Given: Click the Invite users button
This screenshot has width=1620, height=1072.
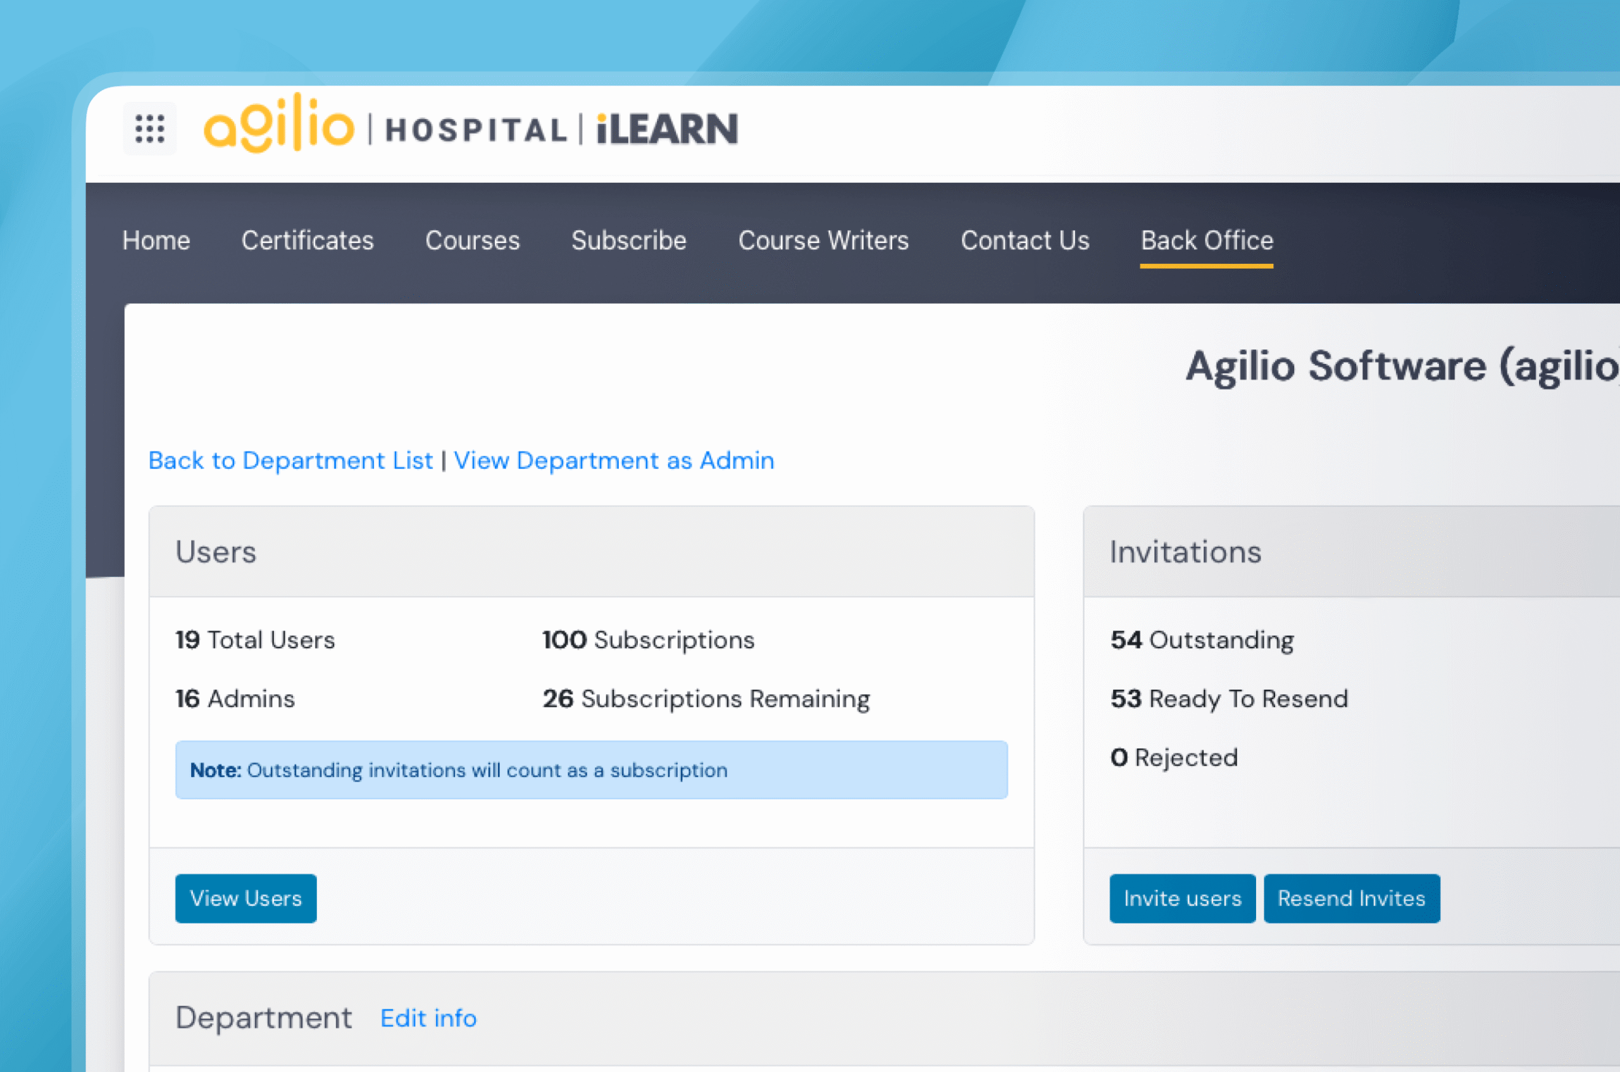Looking at the screenshot, I should [1183, 899].
